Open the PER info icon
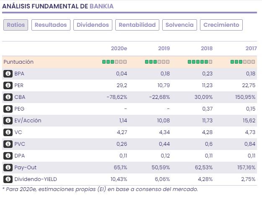This screenshot has height=199, width=262. [8, 85]
